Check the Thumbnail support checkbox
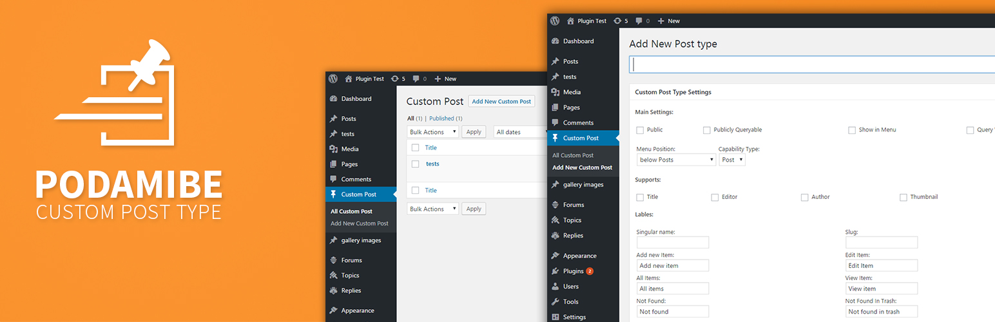995x322 pixels. (x=903, y=197)
